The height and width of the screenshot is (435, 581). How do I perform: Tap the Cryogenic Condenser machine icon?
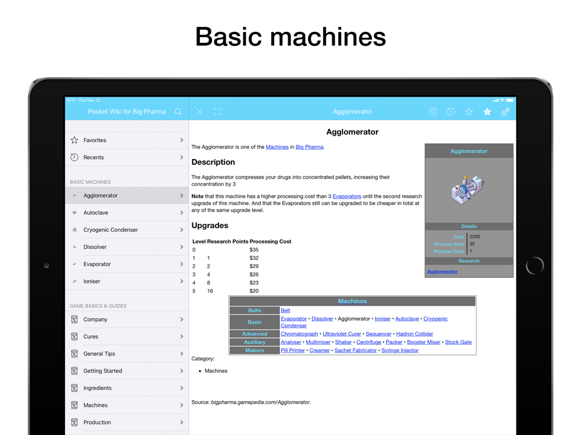tap(74, 230)
